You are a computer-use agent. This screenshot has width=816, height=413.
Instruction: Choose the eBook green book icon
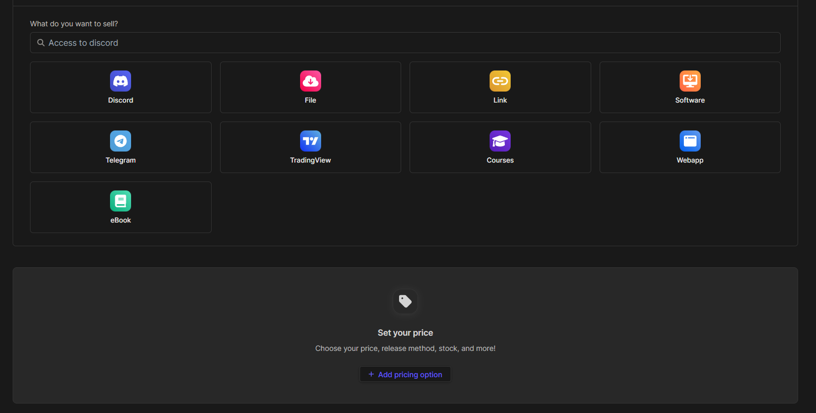tap(121, 201)
